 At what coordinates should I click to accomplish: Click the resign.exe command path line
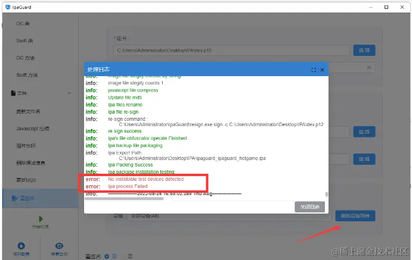[x=221, y=124]
